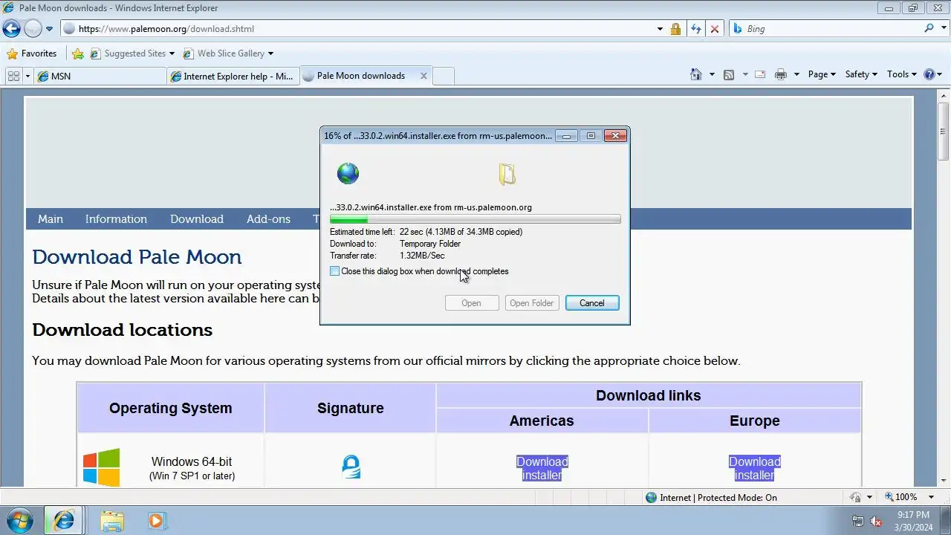Open the Windows Start button
This screenshot has height=535, width=951.
20,520
